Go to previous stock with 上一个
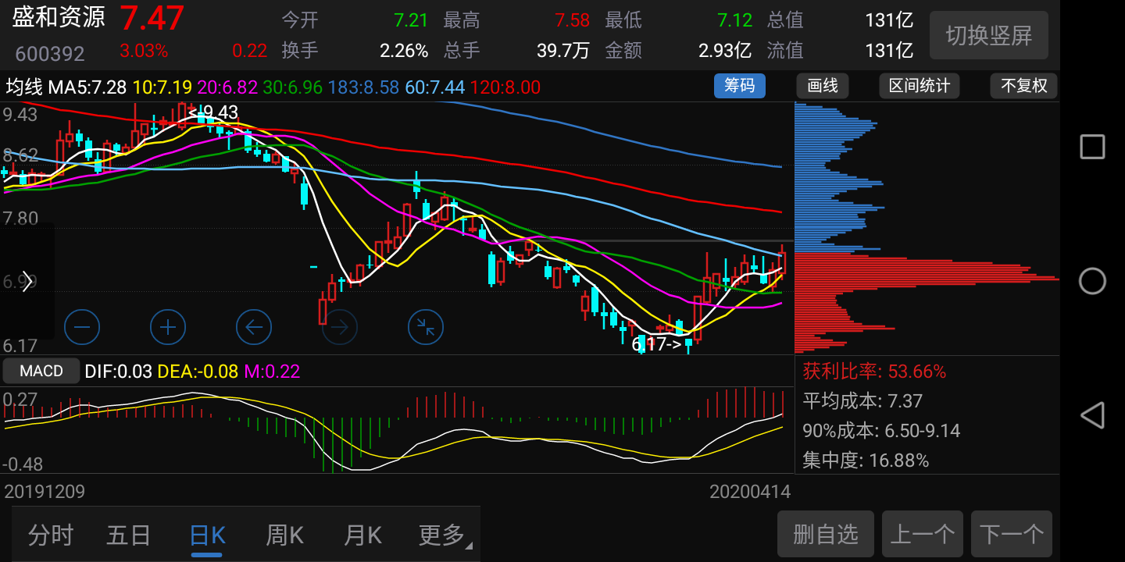Viewport: 1125px width, 562px height. (923, 535)
